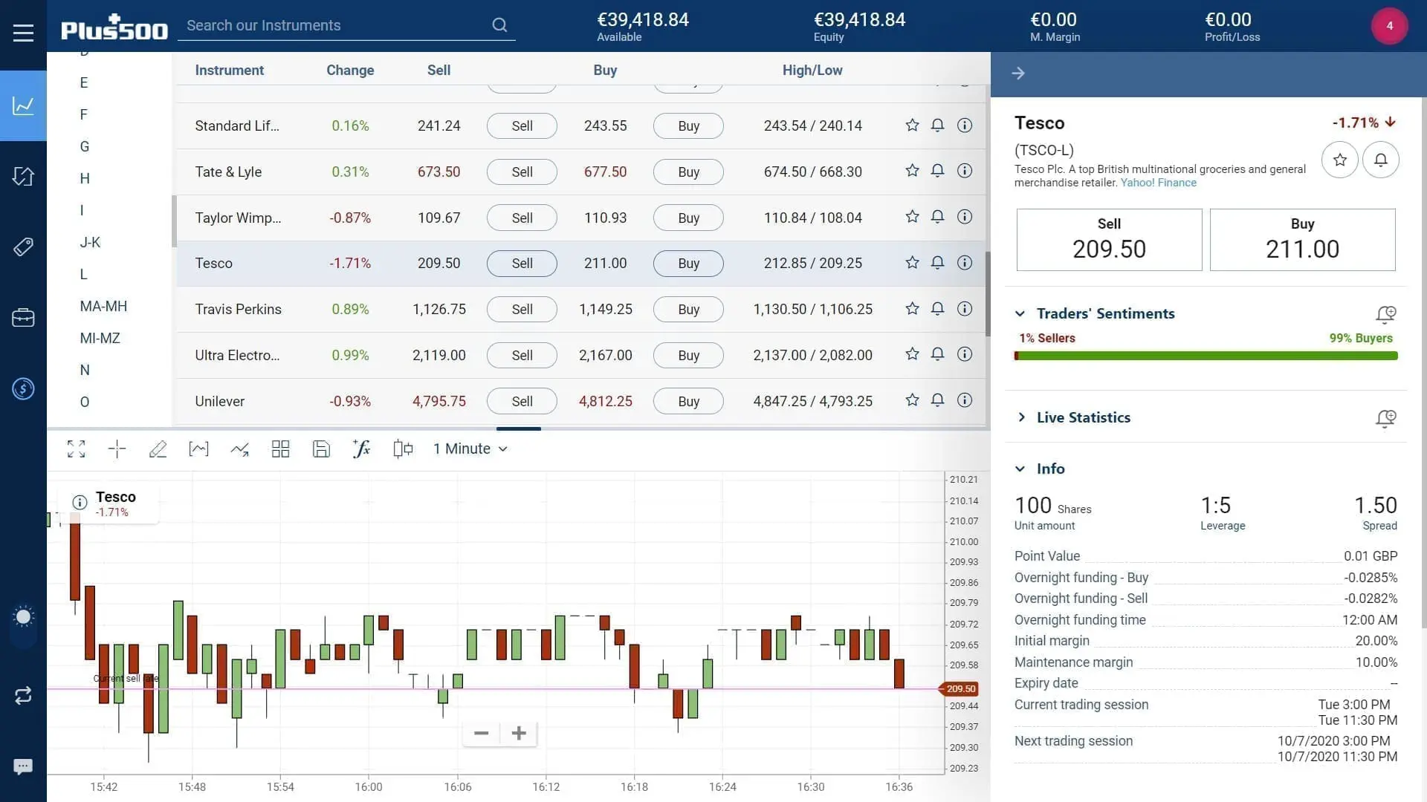1427x802 pixels.
Task: Open the funds management section in sidebar
Action: pyautogui.click(x=23, y=388)
